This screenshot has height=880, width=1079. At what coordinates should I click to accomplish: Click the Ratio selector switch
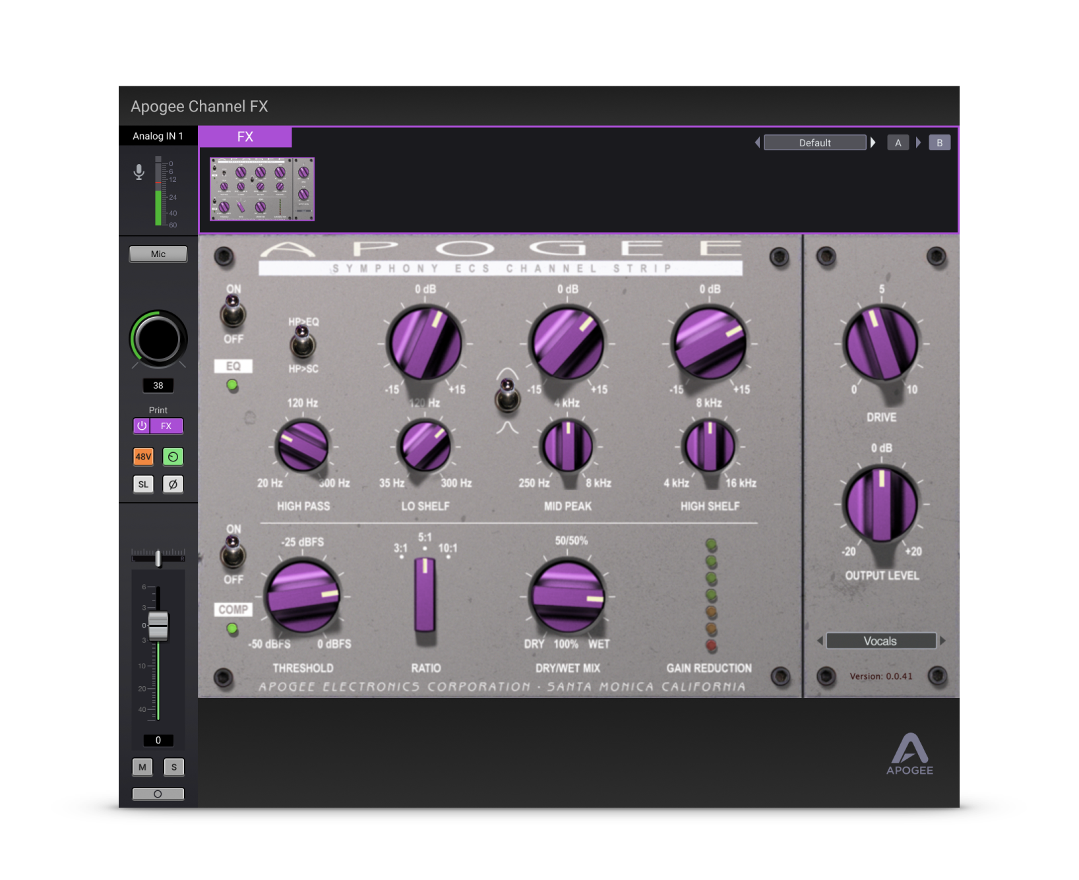coord(425,595)
